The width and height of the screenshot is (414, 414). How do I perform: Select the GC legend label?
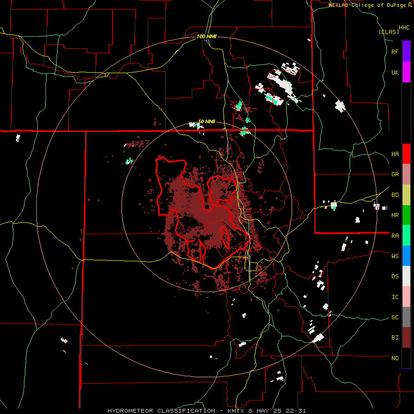(x=395, y=317)
